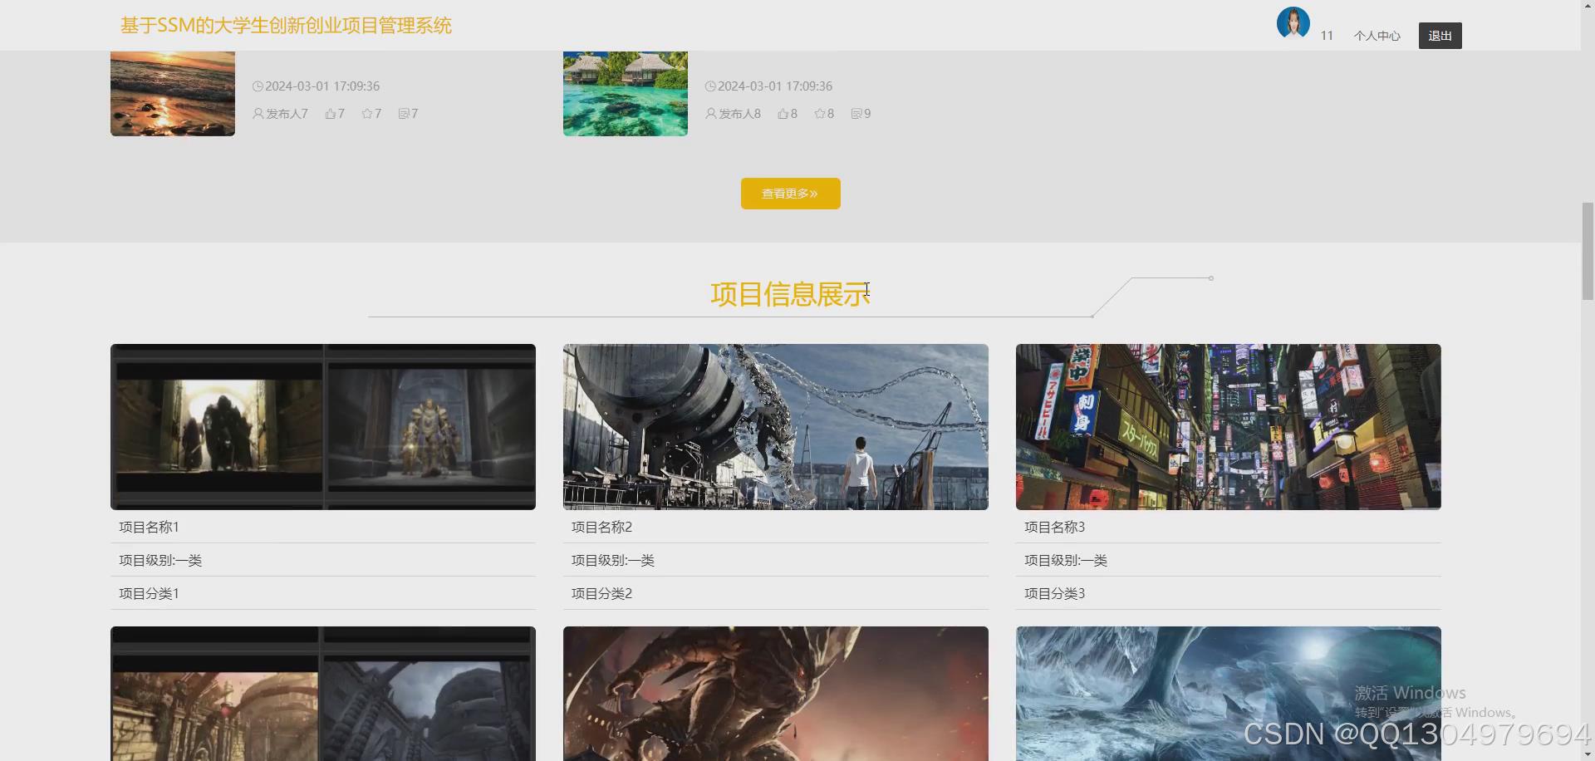Click the user avatar picture in header
The height and width of the screenshot is (761, 1595).
1293,23
